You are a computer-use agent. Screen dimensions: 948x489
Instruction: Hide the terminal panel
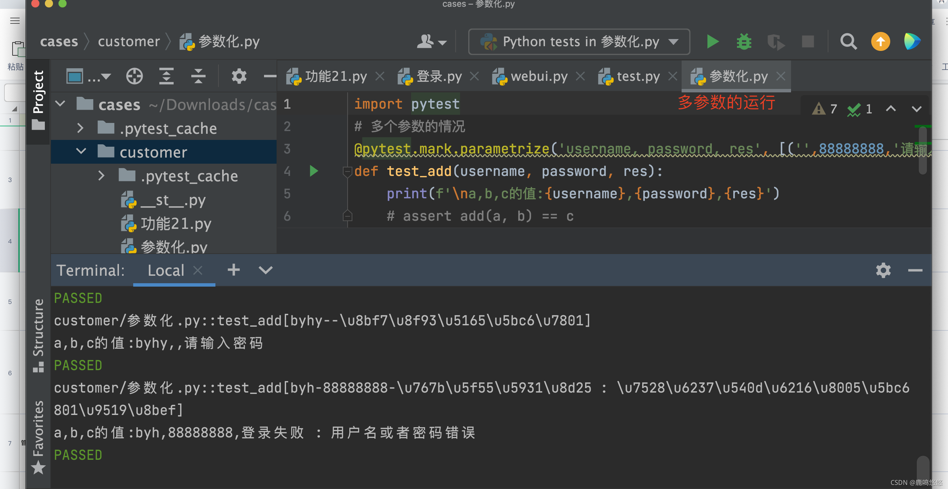click(x=915, y=270)
